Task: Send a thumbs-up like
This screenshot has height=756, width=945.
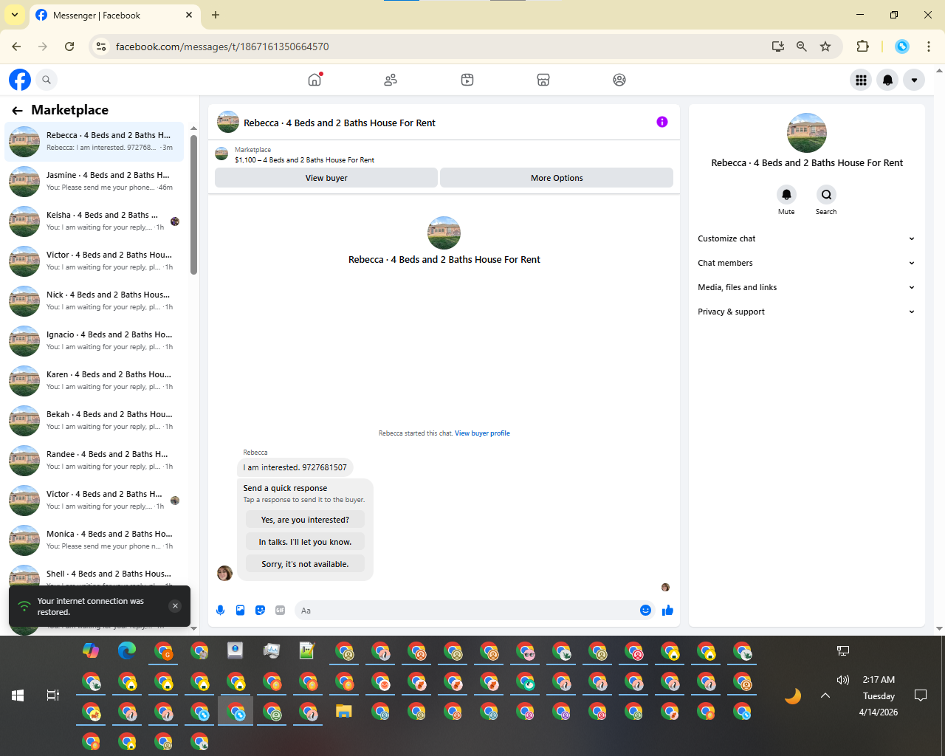Action: point(667,611)
